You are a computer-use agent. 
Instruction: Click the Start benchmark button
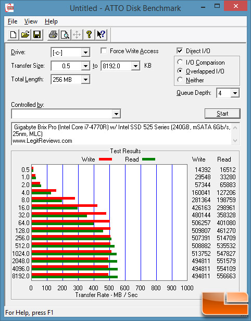pyautogui.click(x=222, y=114)
